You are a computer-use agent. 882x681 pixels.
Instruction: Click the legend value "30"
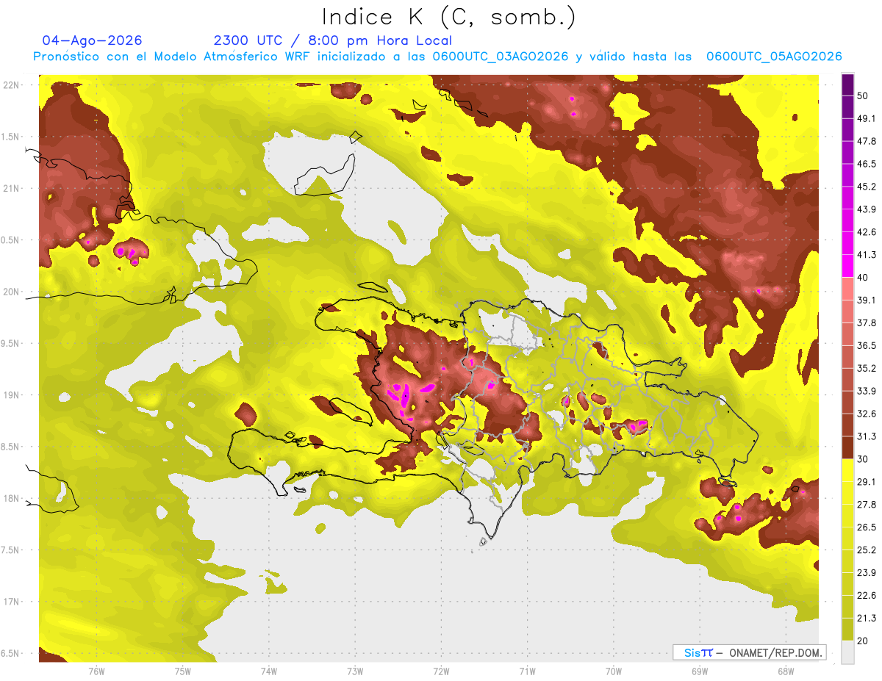coord(864,459)
